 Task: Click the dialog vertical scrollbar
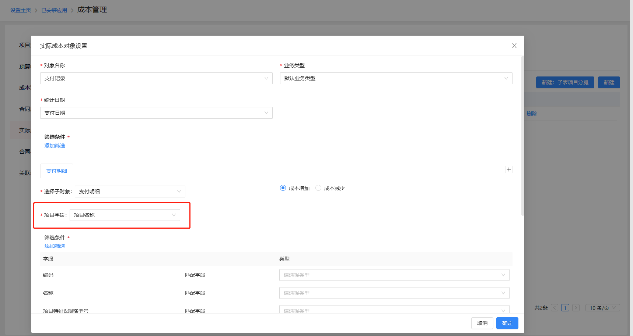coord(522,136)
